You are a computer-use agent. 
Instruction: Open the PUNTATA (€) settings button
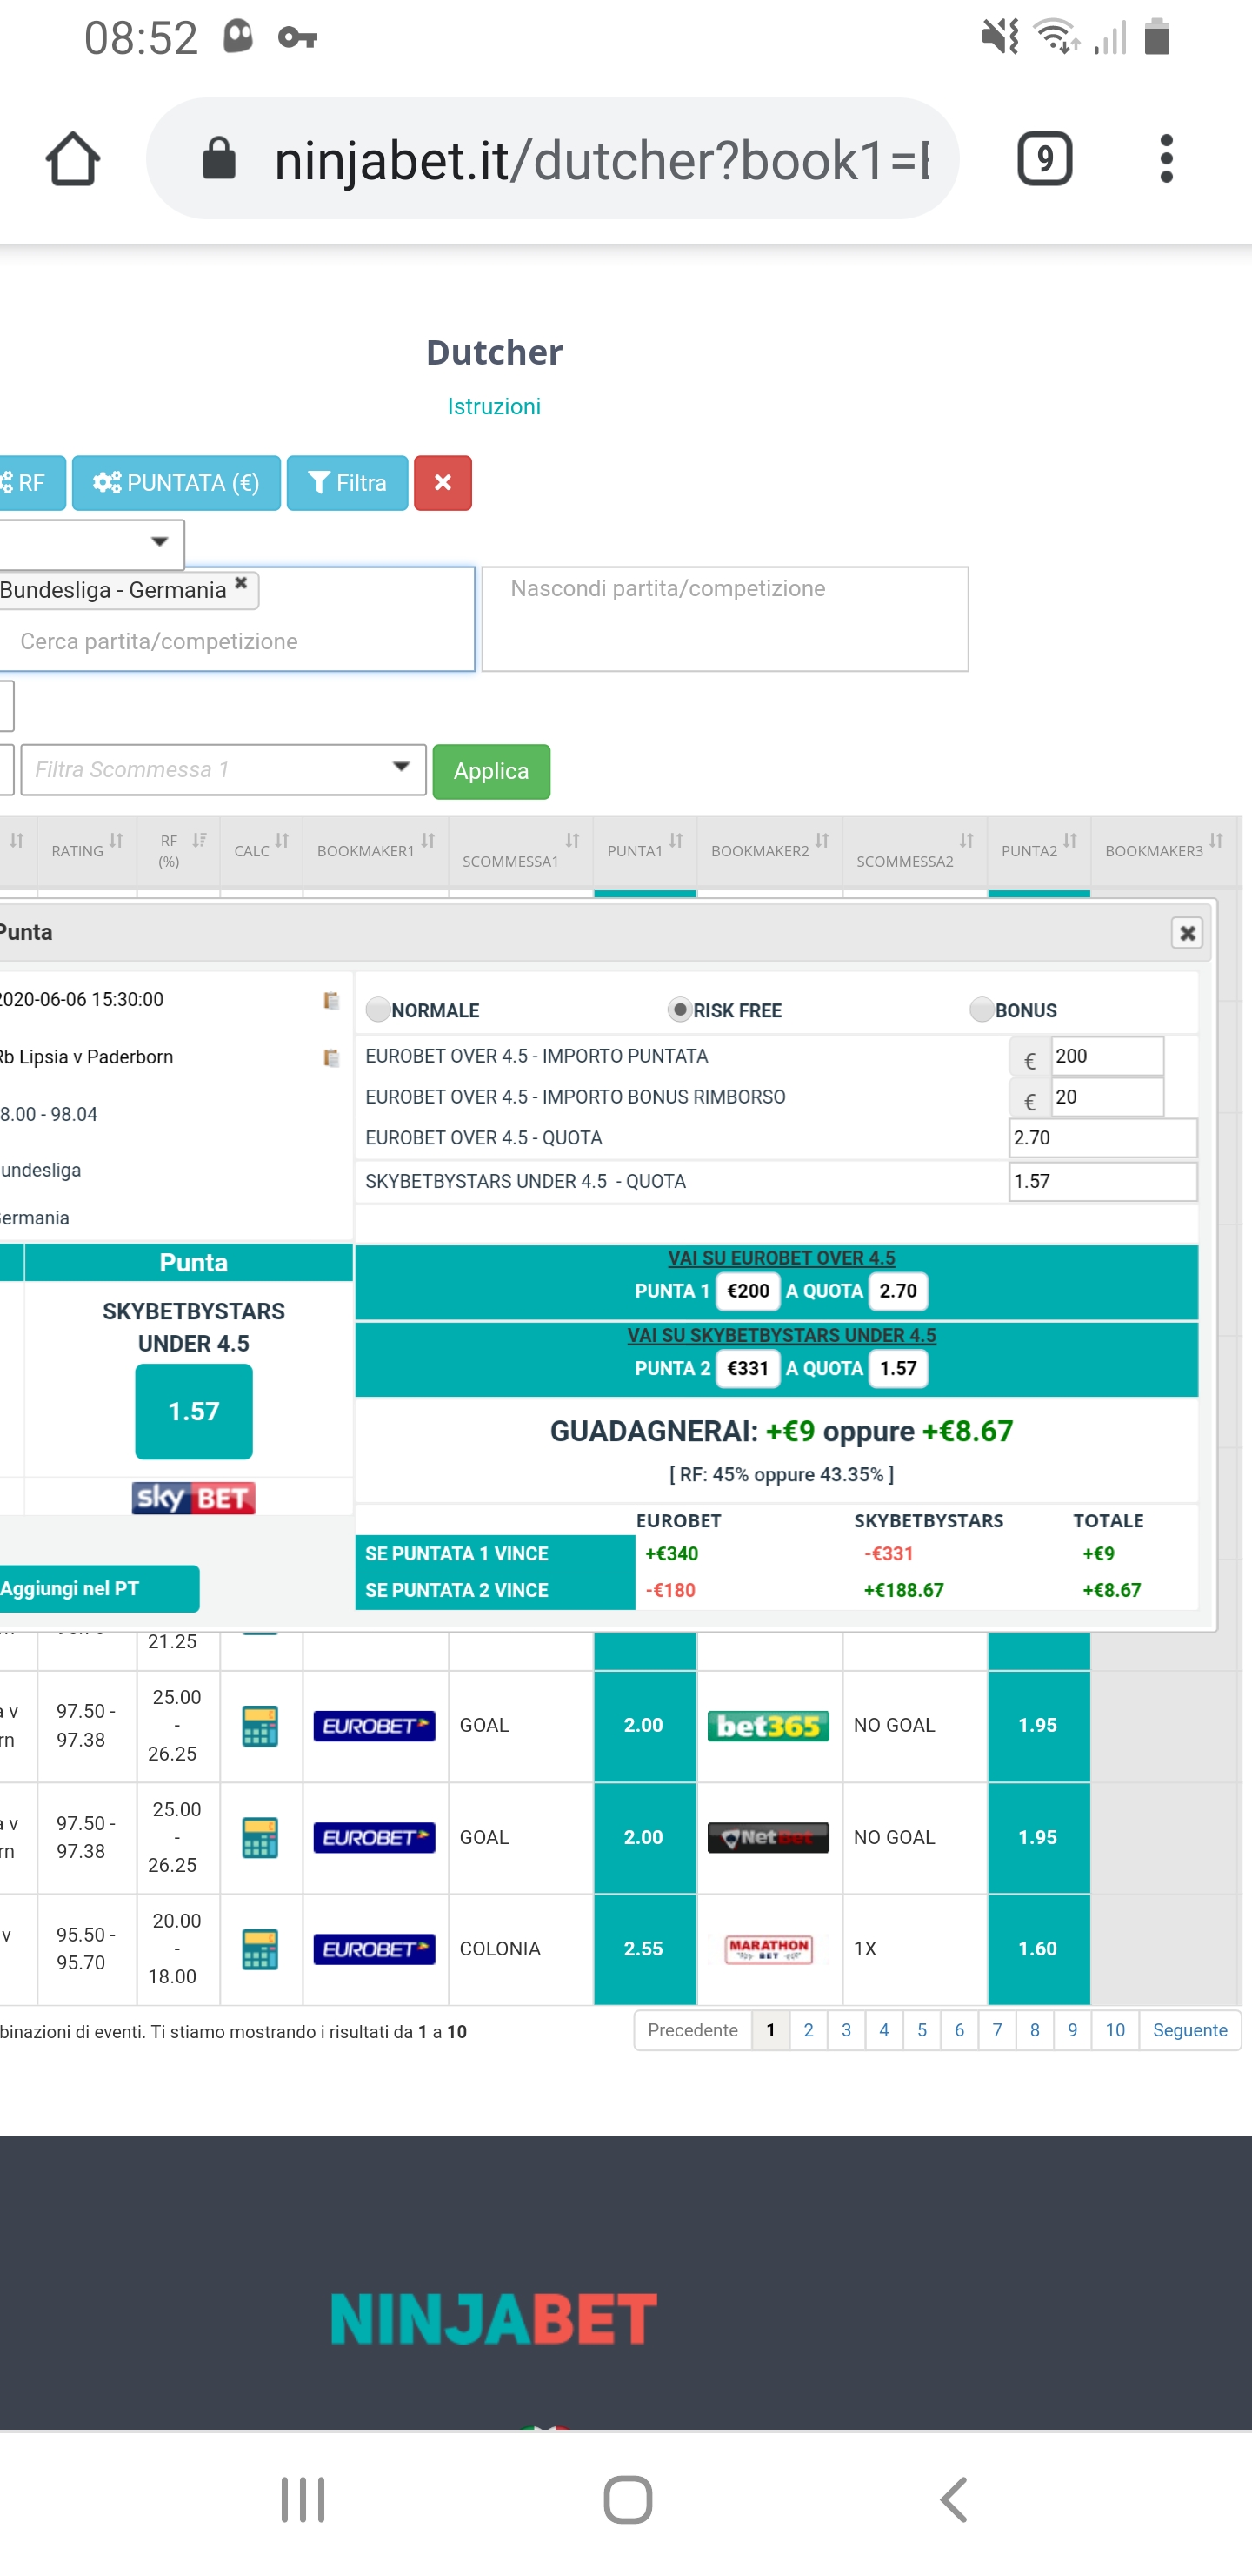pos(176,483)
